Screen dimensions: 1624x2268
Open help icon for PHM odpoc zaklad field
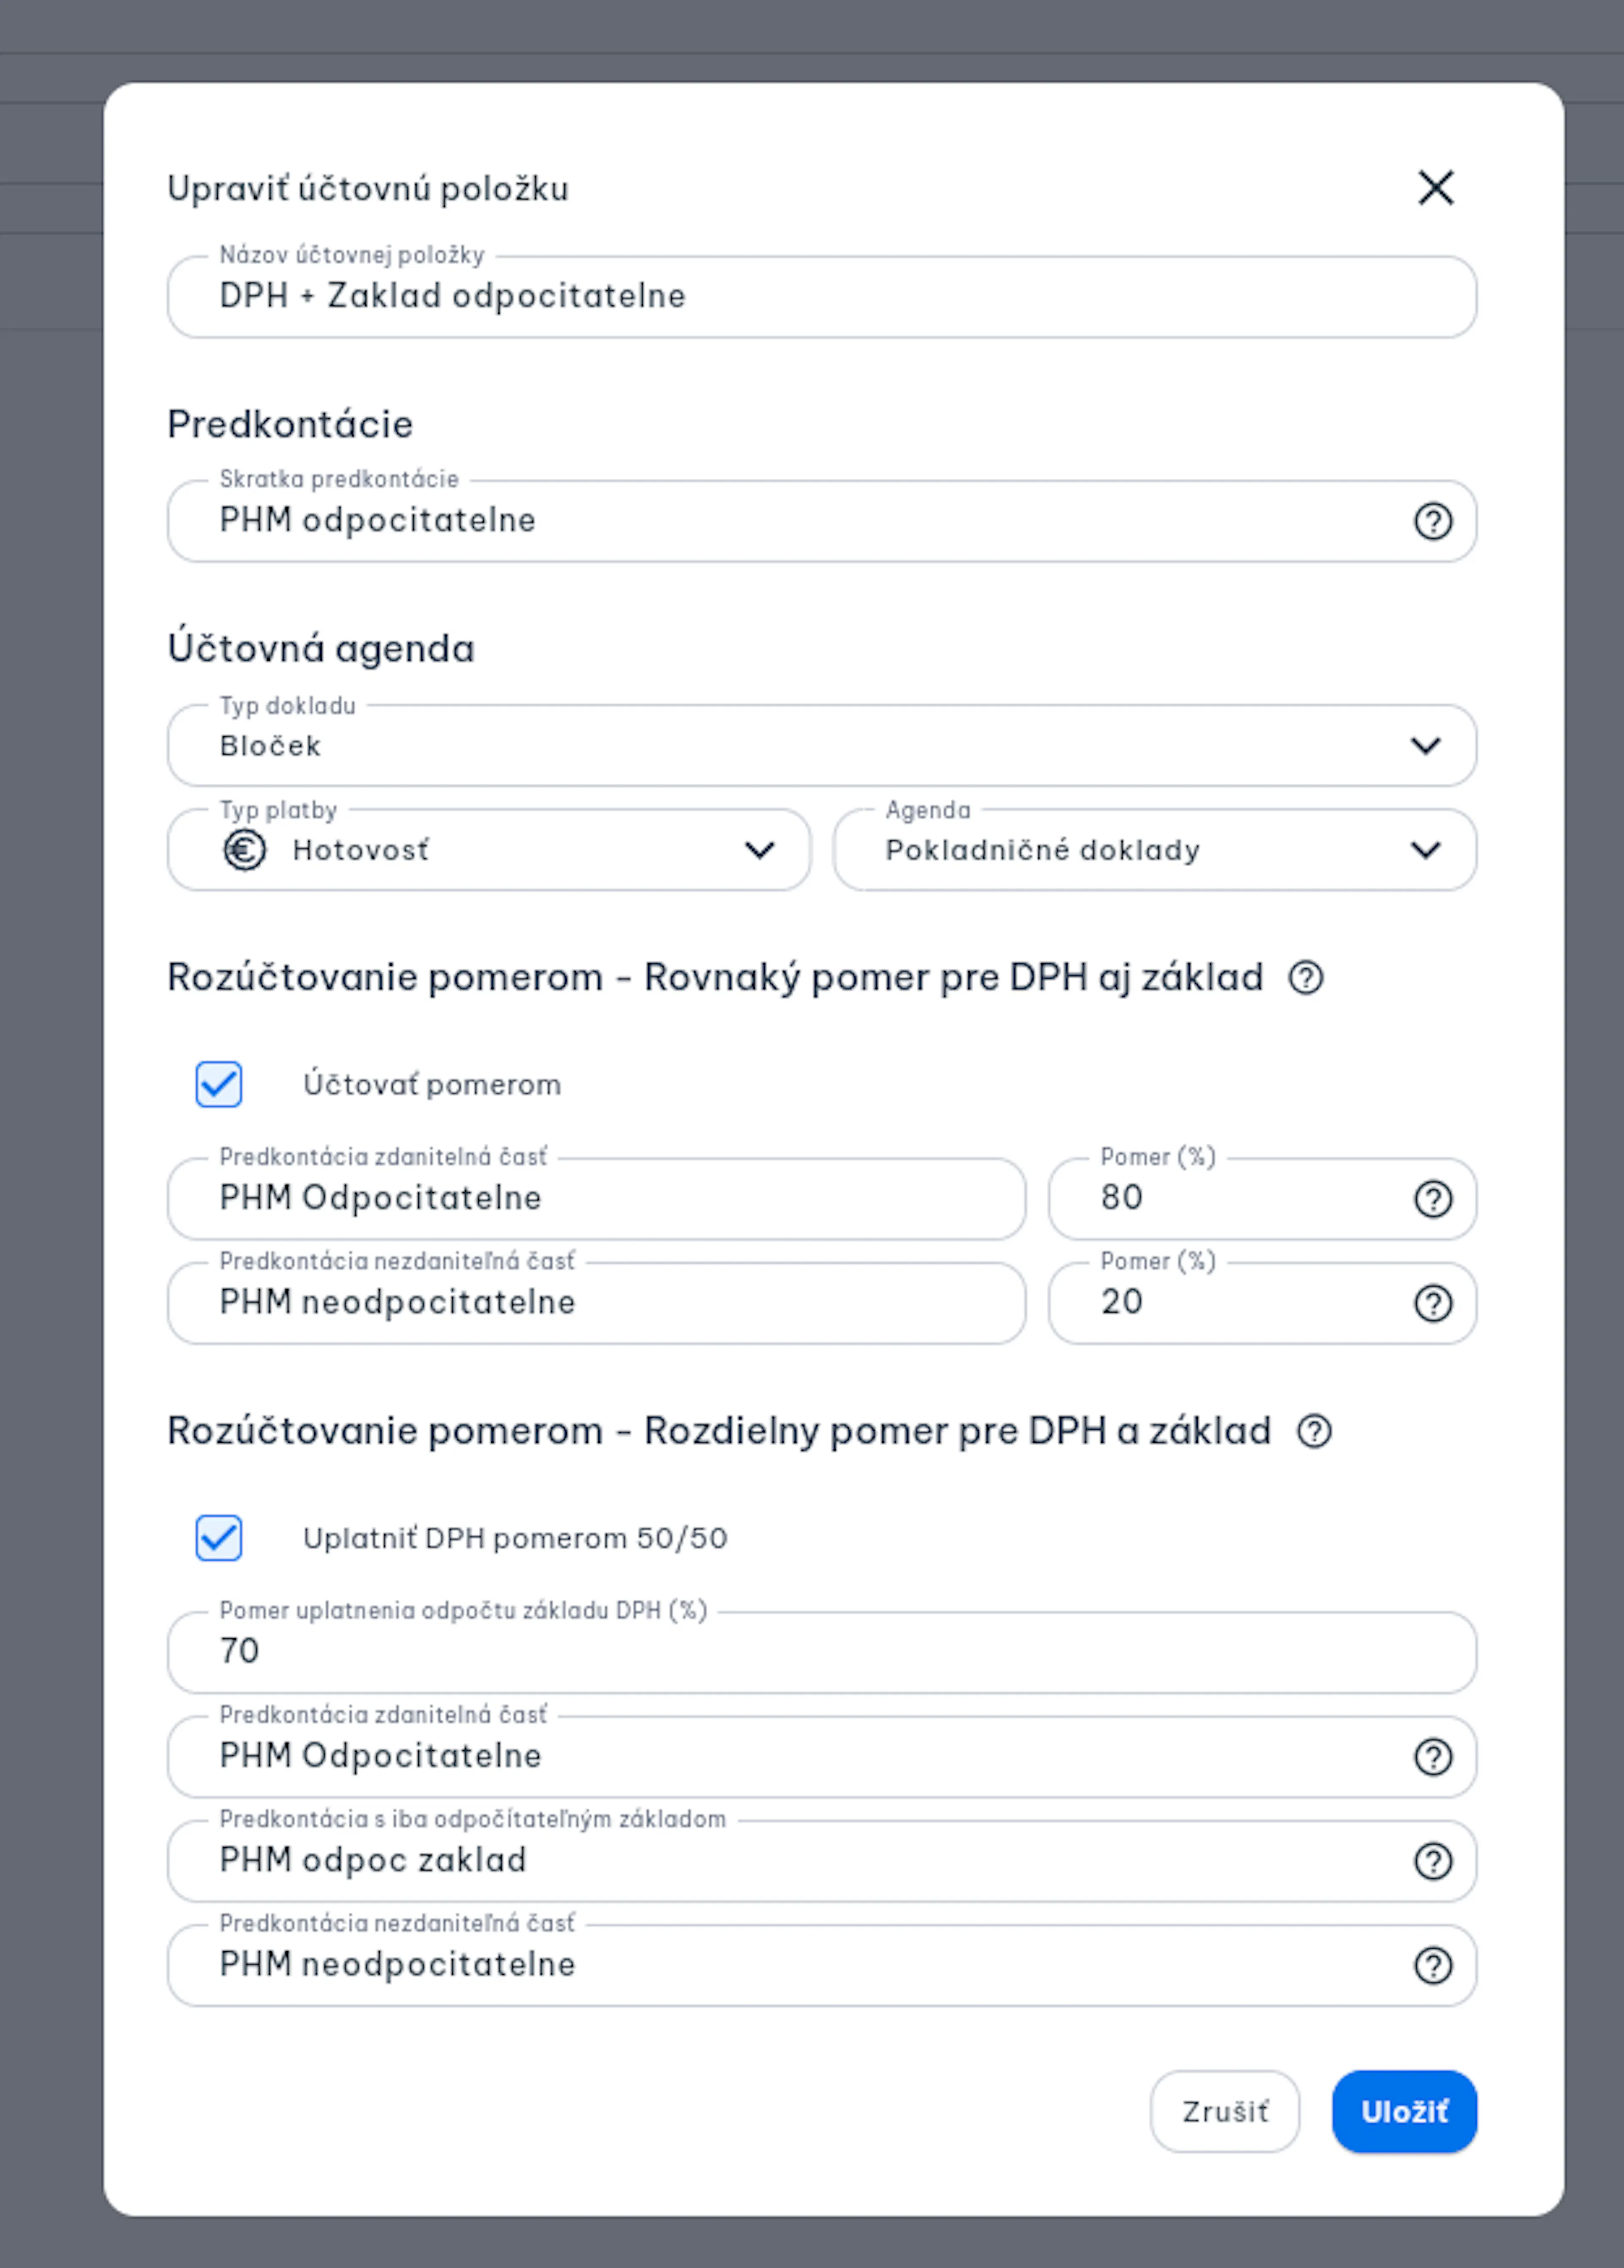1432,1861
